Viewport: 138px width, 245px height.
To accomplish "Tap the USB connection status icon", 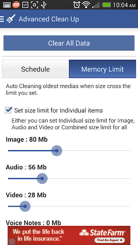I will 44,5.
